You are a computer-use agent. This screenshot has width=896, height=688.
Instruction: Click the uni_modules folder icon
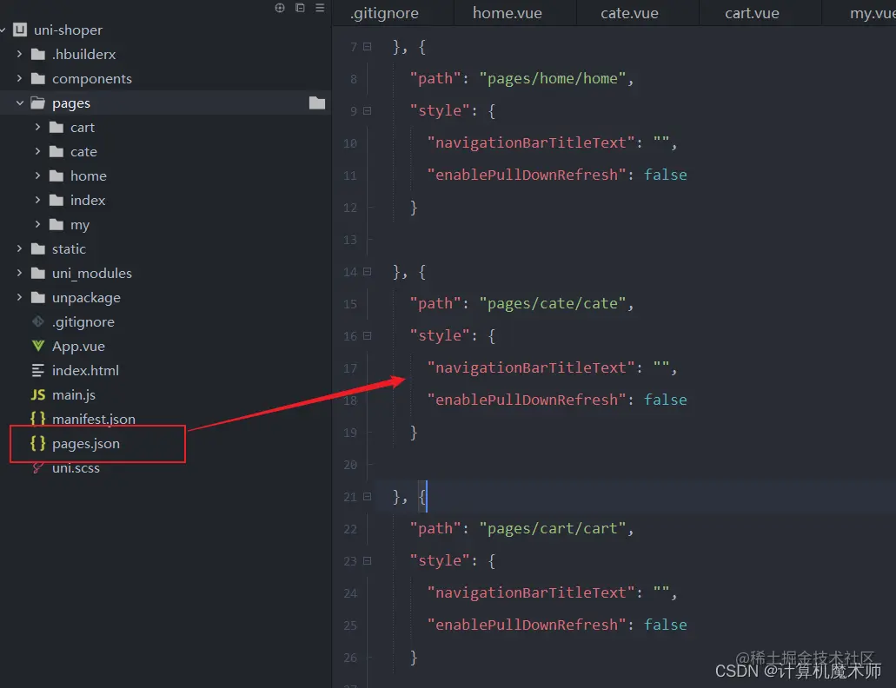coord(38,273)
